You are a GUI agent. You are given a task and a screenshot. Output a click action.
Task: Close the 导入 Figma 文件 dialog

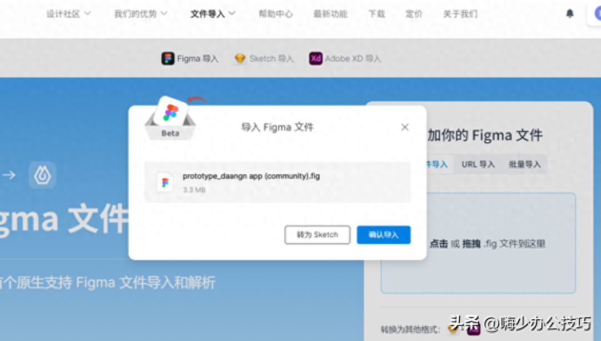[x=405, y=127]
